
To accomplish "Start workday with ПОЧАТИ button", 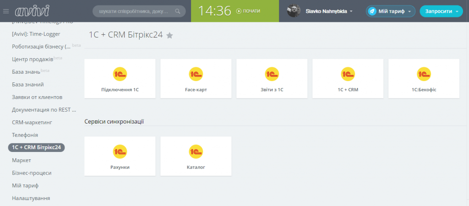I will point(248,11).
